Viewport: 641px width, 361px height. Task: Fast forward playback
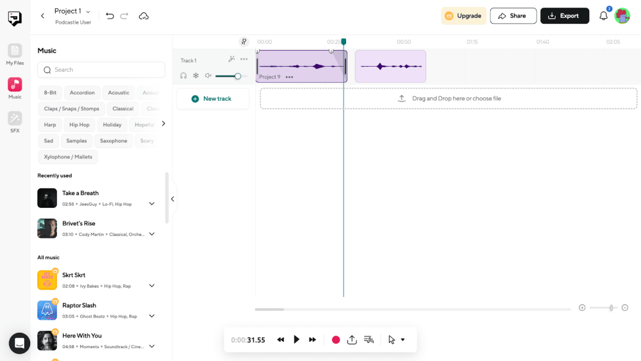[312, 340]
